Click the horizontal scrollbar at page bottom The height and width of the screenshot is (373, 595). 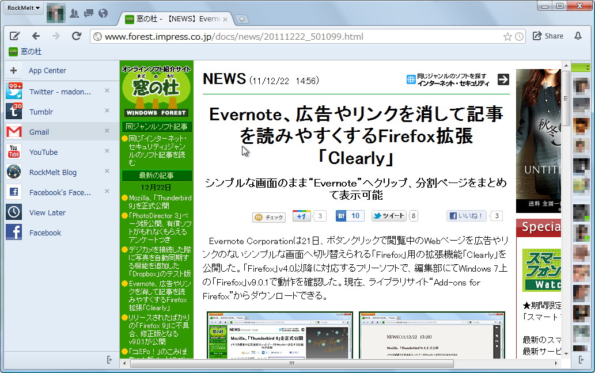(291, 363)
